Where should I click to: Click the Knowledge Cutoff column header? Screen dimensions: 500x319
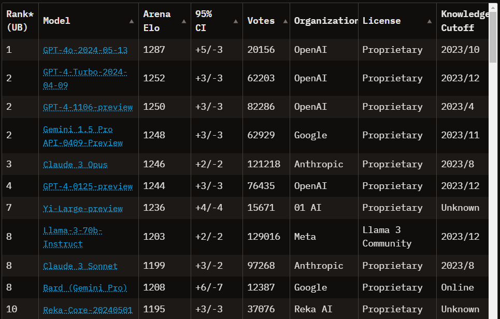464,21
